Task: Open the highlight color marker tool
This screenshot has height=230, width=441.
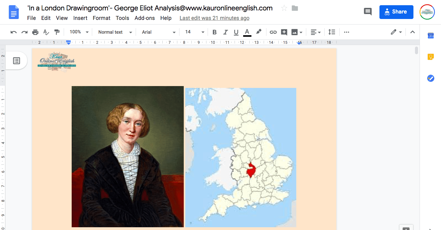Action: pyautogui.click(x=259, y=32)
